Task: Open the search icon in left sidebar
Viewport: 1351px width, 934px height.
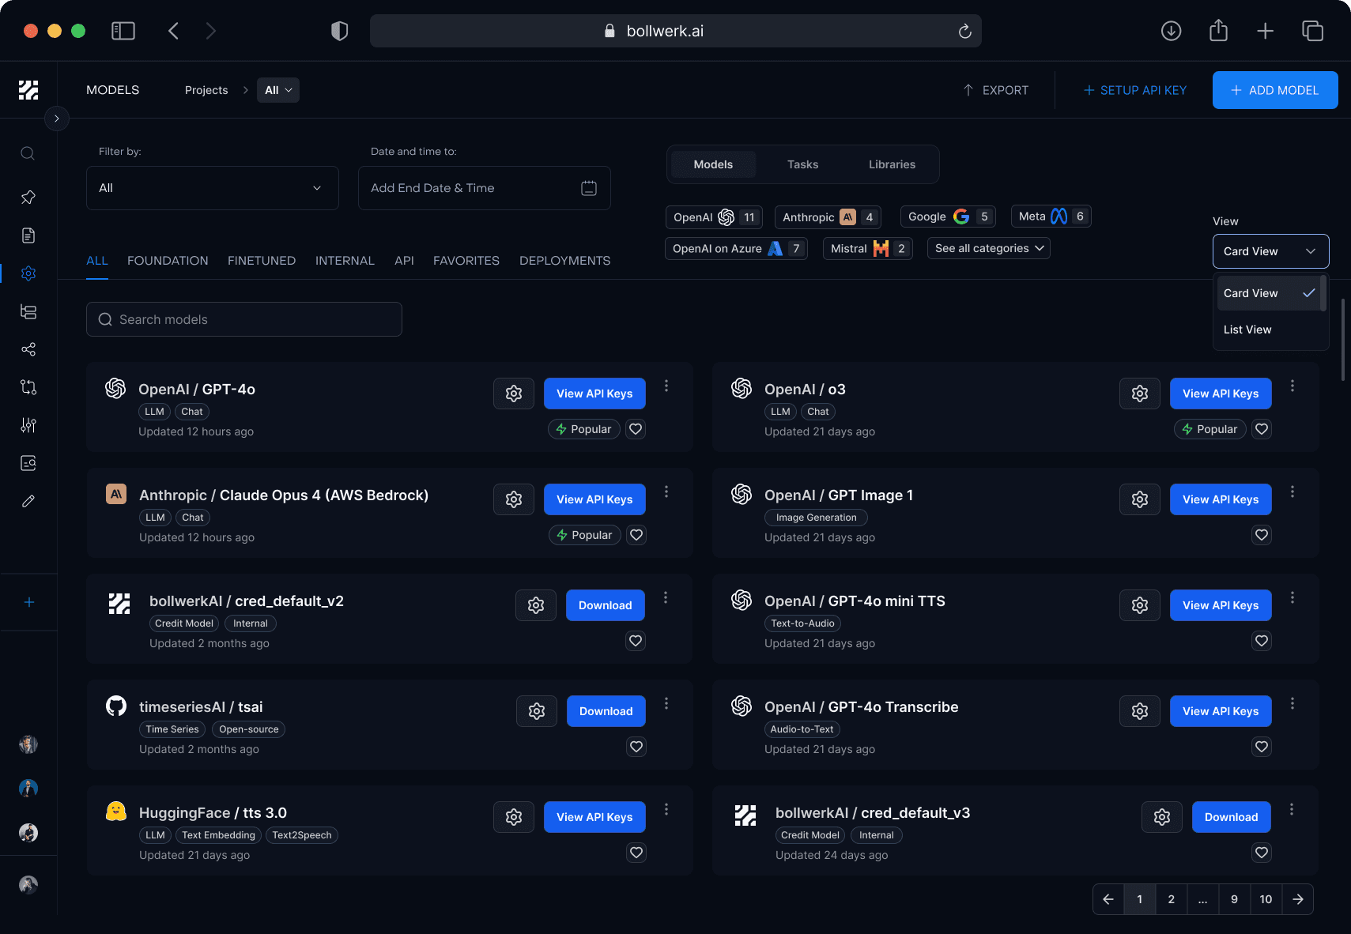Action: point(28,153)
